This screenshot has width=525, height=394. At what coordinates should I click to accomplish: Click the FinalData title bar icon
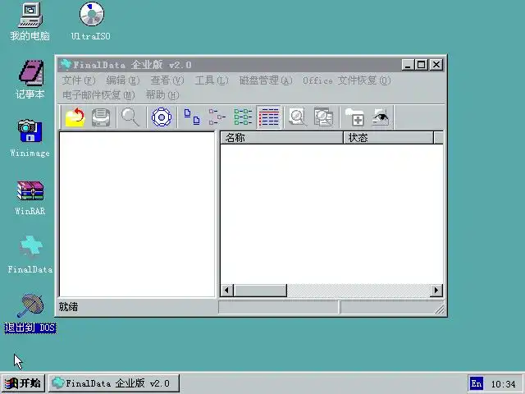(66, 64)
